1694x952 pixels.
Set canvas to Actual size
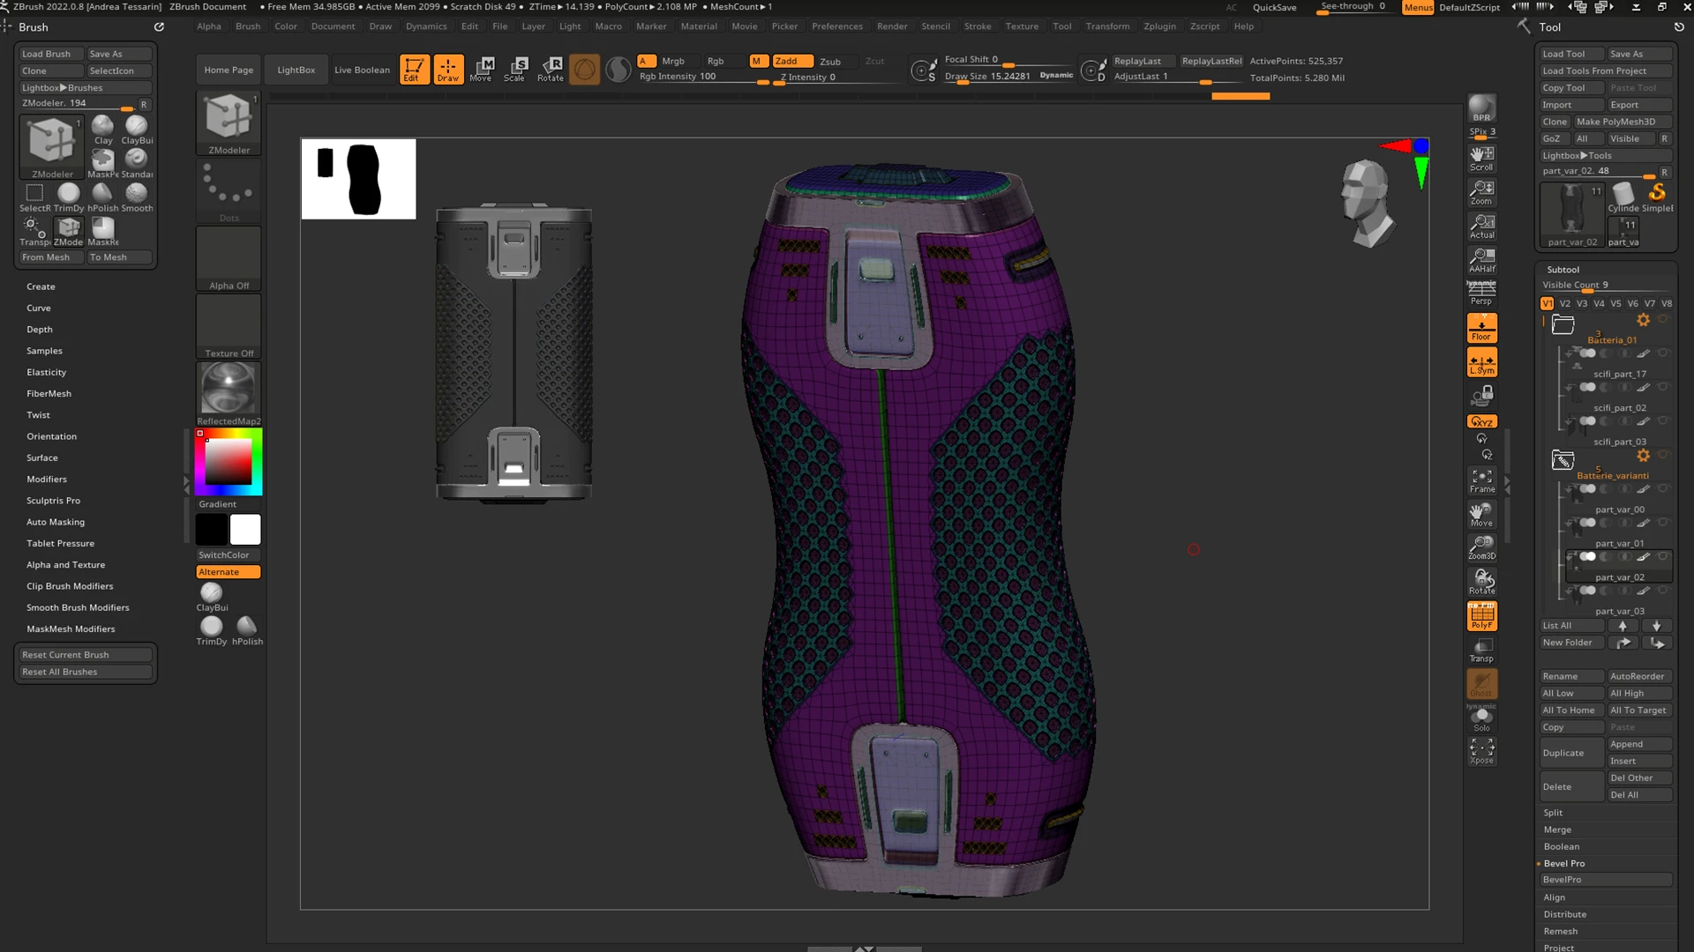1481,227
